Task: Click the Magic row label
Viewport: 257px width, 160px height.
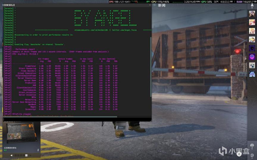Action: (x=33, y=107)
